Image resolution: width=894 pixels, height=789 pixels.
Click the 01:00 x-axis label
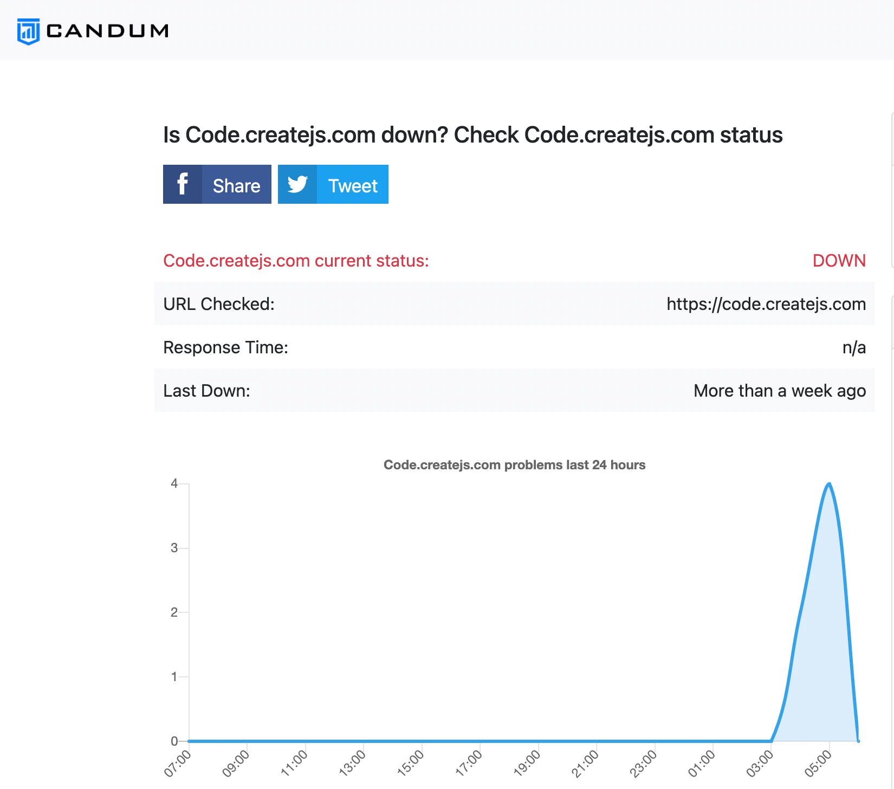click(702, 764)
